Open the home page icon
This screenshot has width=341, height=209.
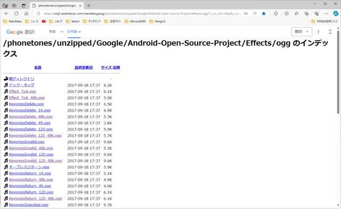[26, 13]
